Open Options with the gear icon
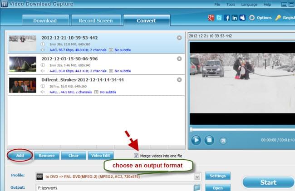Screen dimensions: 295x191 pos(252,18)
